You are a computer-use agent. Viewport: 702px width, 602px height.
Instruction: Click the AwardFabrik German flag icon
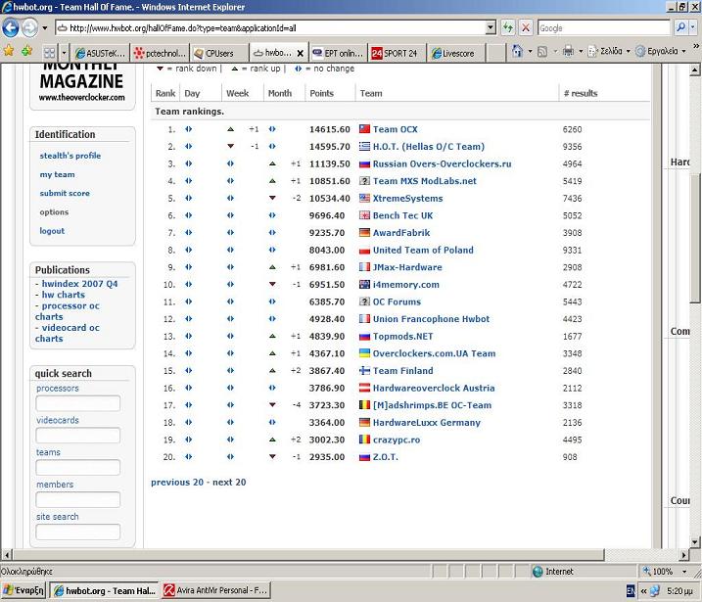(365, 233)
